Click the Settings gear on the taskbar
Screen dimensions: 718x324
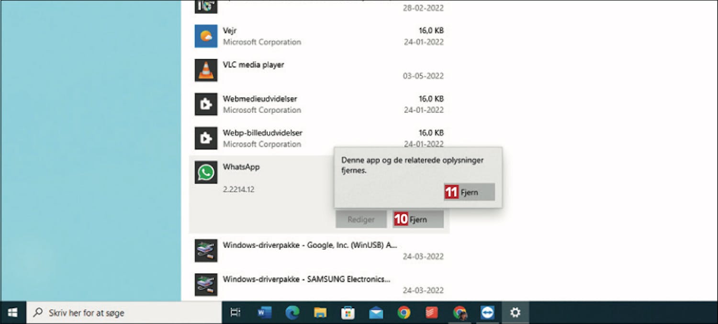(515, 313)
